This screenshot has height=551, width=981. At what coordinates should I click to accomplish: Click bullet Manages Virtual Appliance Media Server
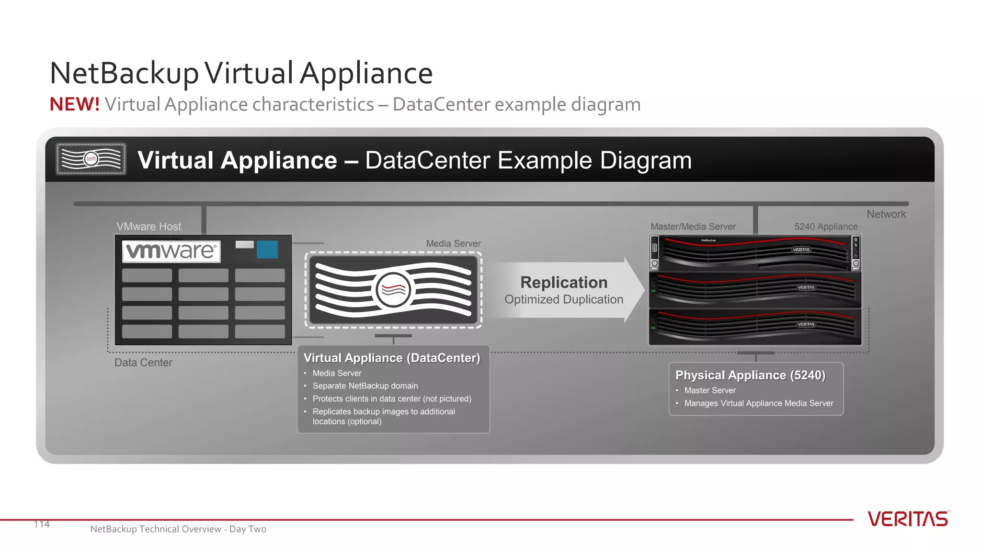(759, 403)
